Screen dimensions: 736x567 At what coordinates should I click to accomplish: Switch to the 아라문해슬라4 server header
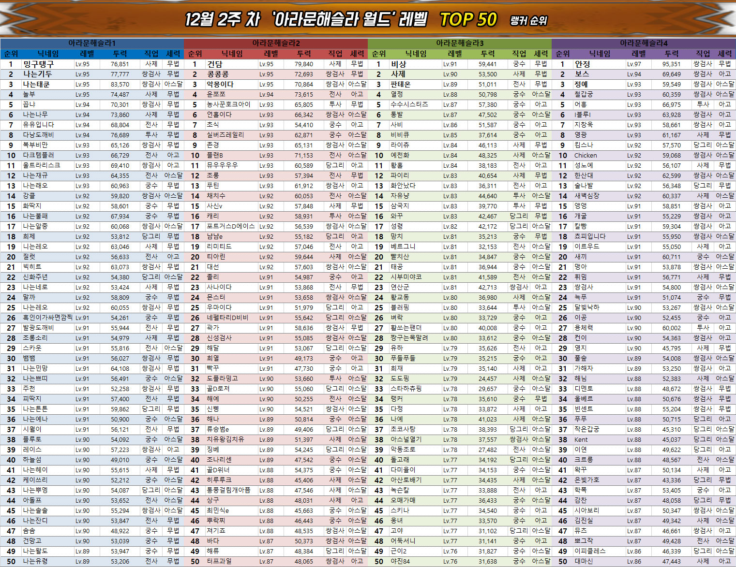(644, 43)
